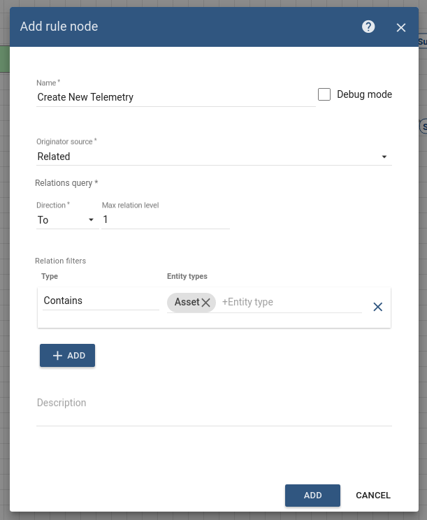Close the Add rule node dialog

(x=401, y=27)
